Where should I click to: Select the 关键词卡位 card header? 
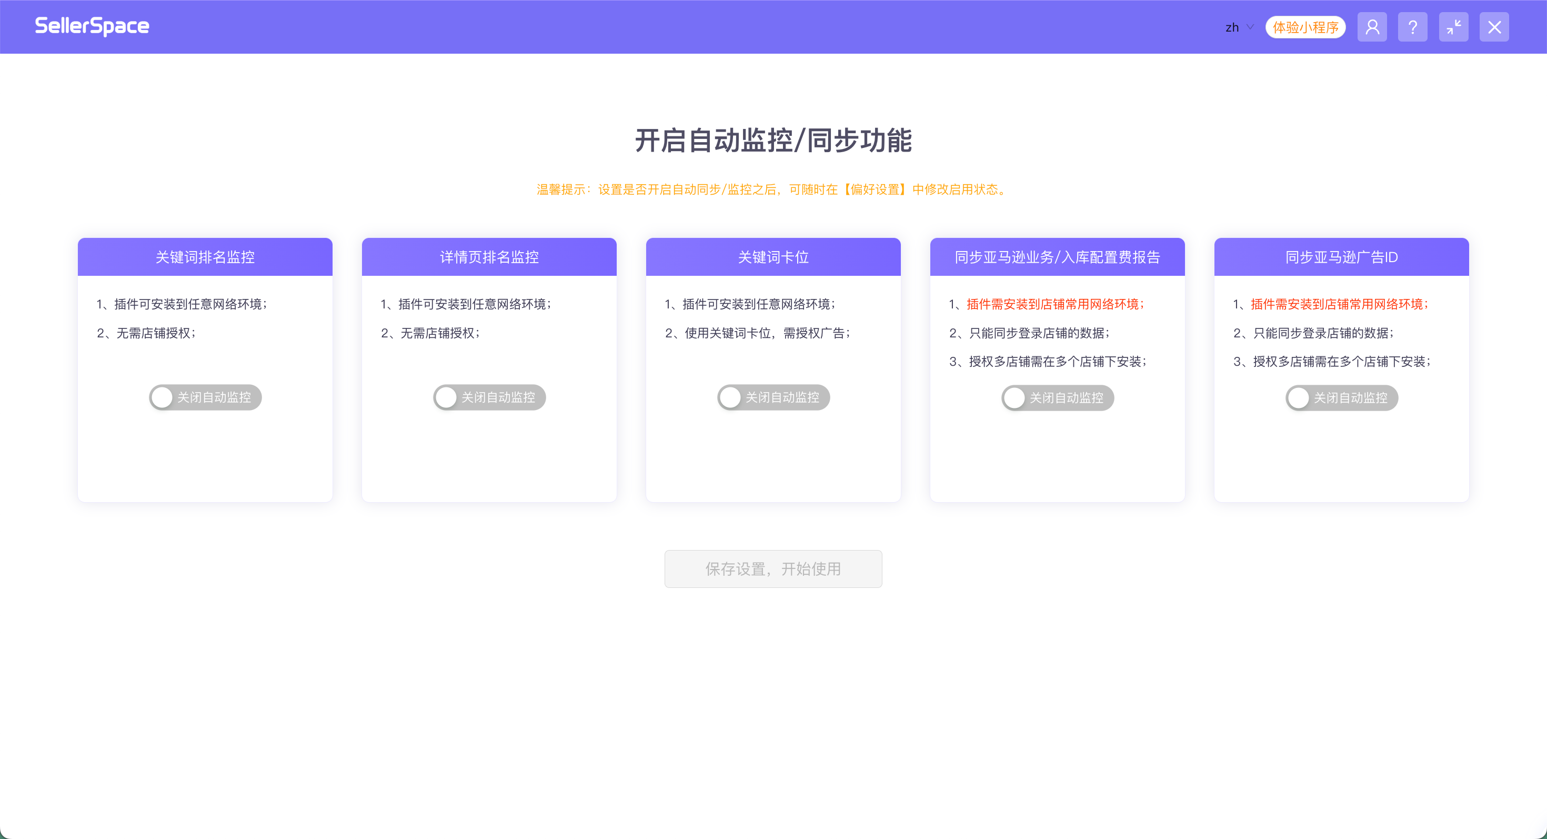(773, 257)
